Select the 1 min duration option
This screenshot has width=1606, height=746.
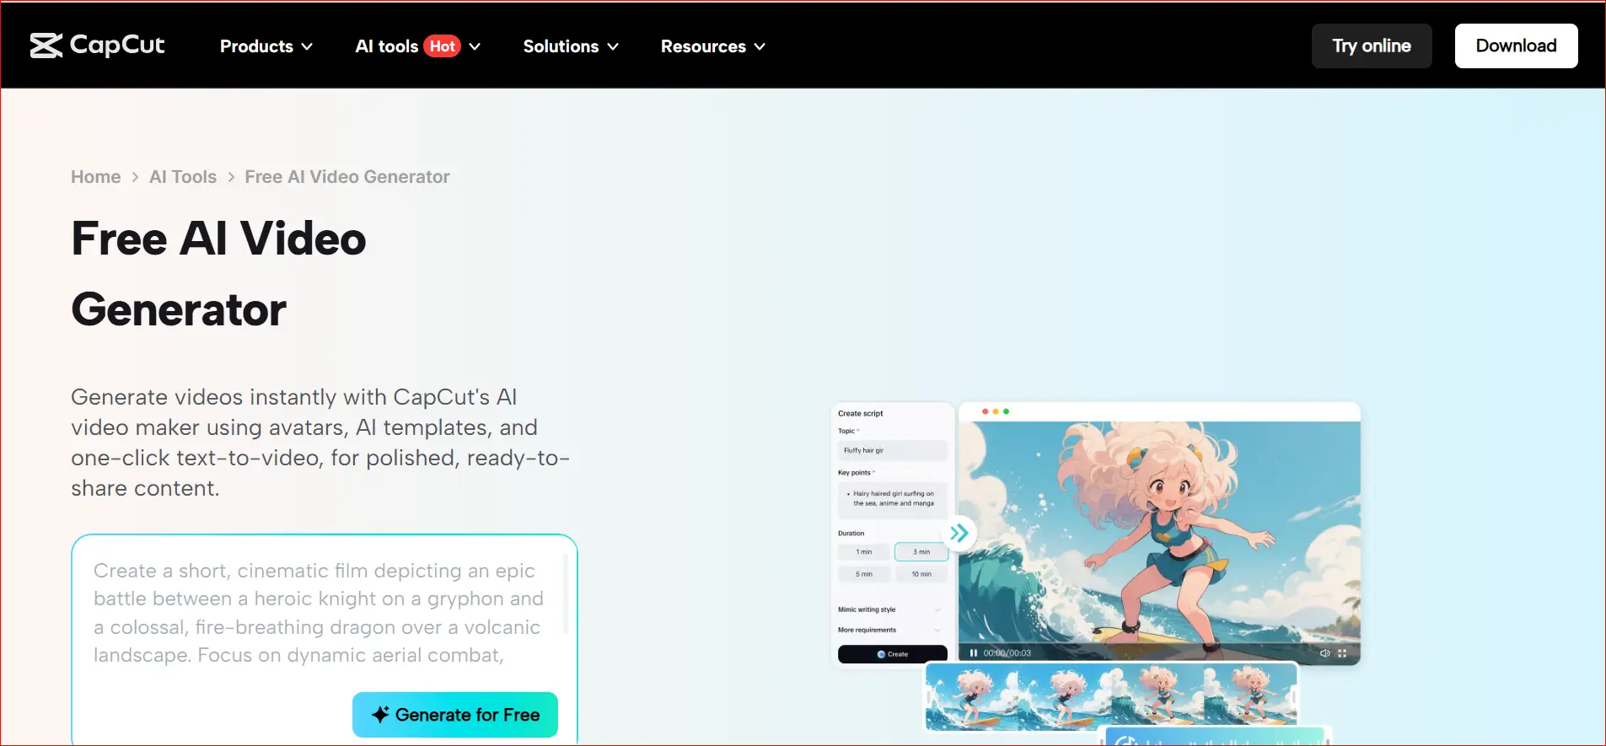[x=864, y=552]
